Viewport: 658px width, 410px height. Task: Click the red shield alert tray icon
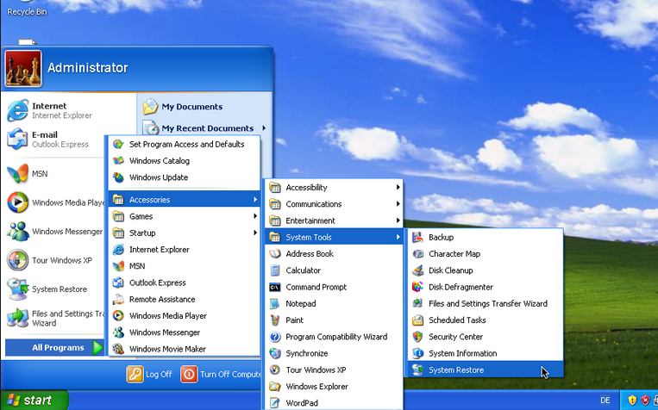[645, 401]
